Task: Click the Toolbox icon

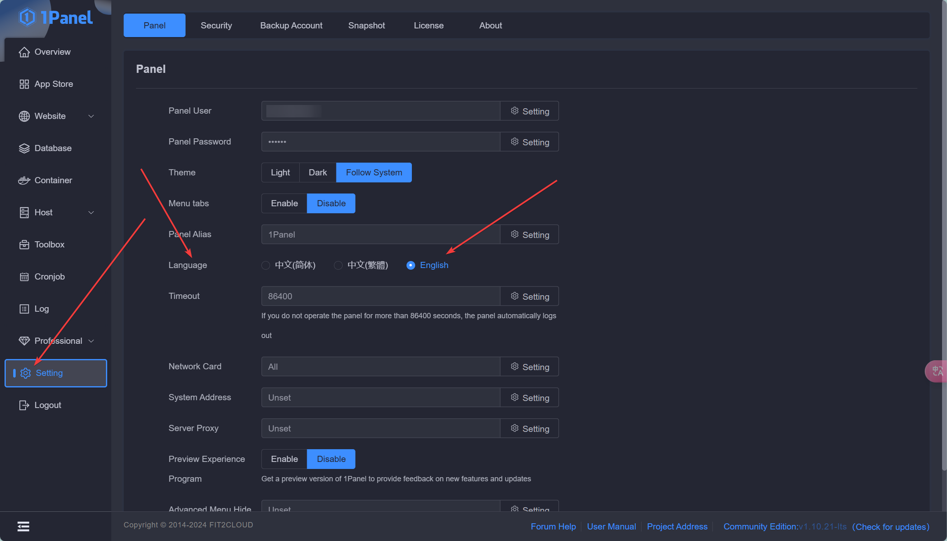Action: 24,245
